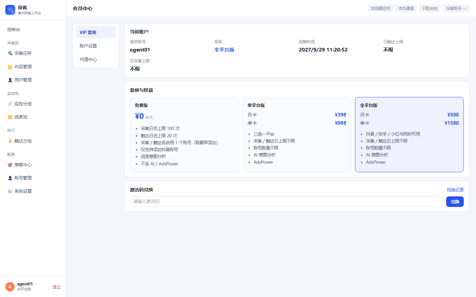Click the gear icon beside 系统设置
Viewport: 476px width, 297px height.
pos(10,191)
